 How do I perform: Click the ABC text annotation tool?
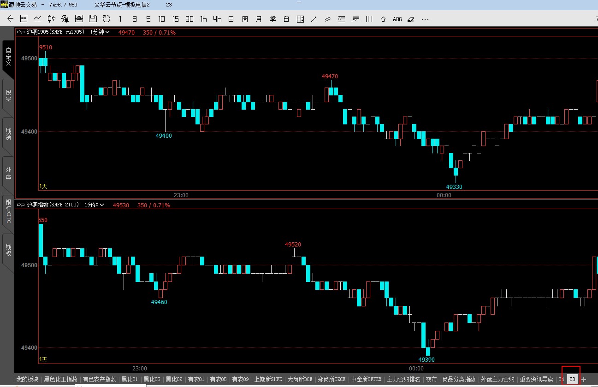(397, 19)
